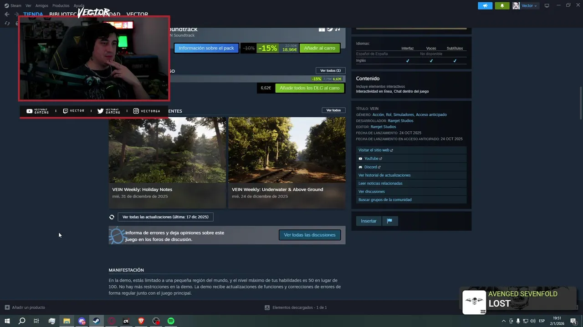Click the Insertar button
This screenshot has height=327, width=583.
tap(368, 221)
